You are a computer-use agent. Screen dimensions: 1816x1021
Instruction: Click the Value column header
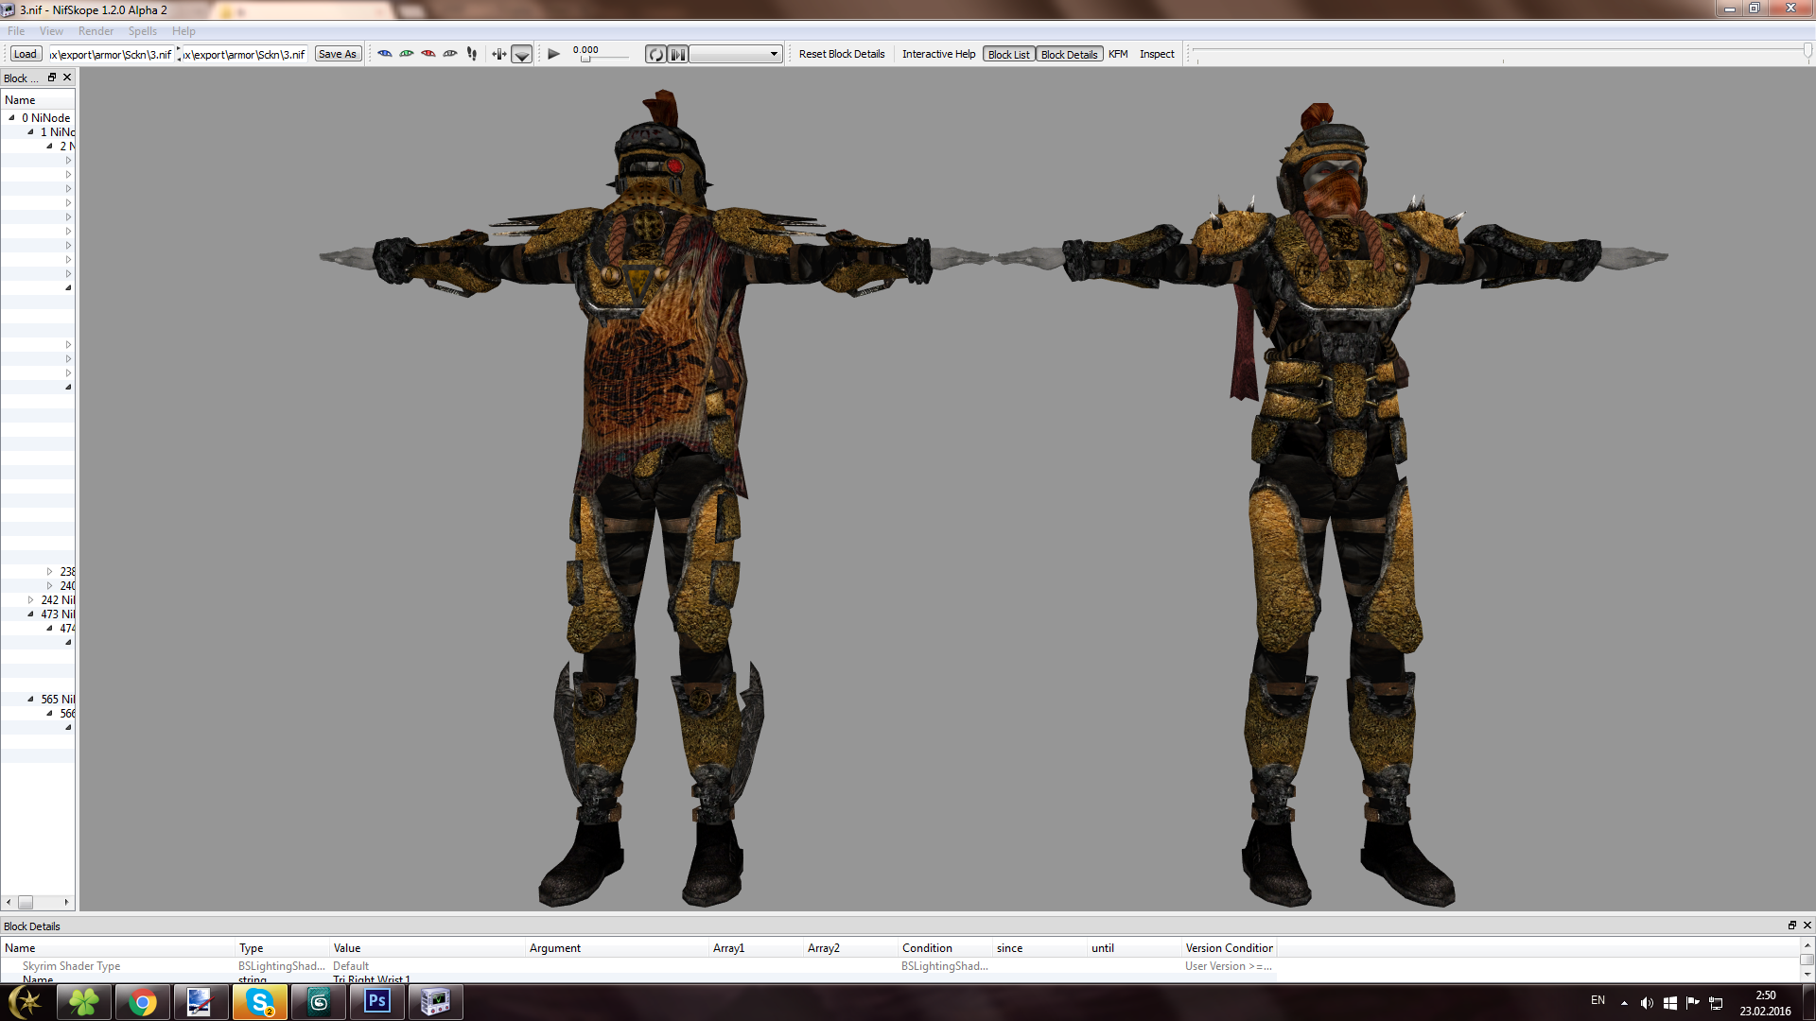tap(427, 948)
